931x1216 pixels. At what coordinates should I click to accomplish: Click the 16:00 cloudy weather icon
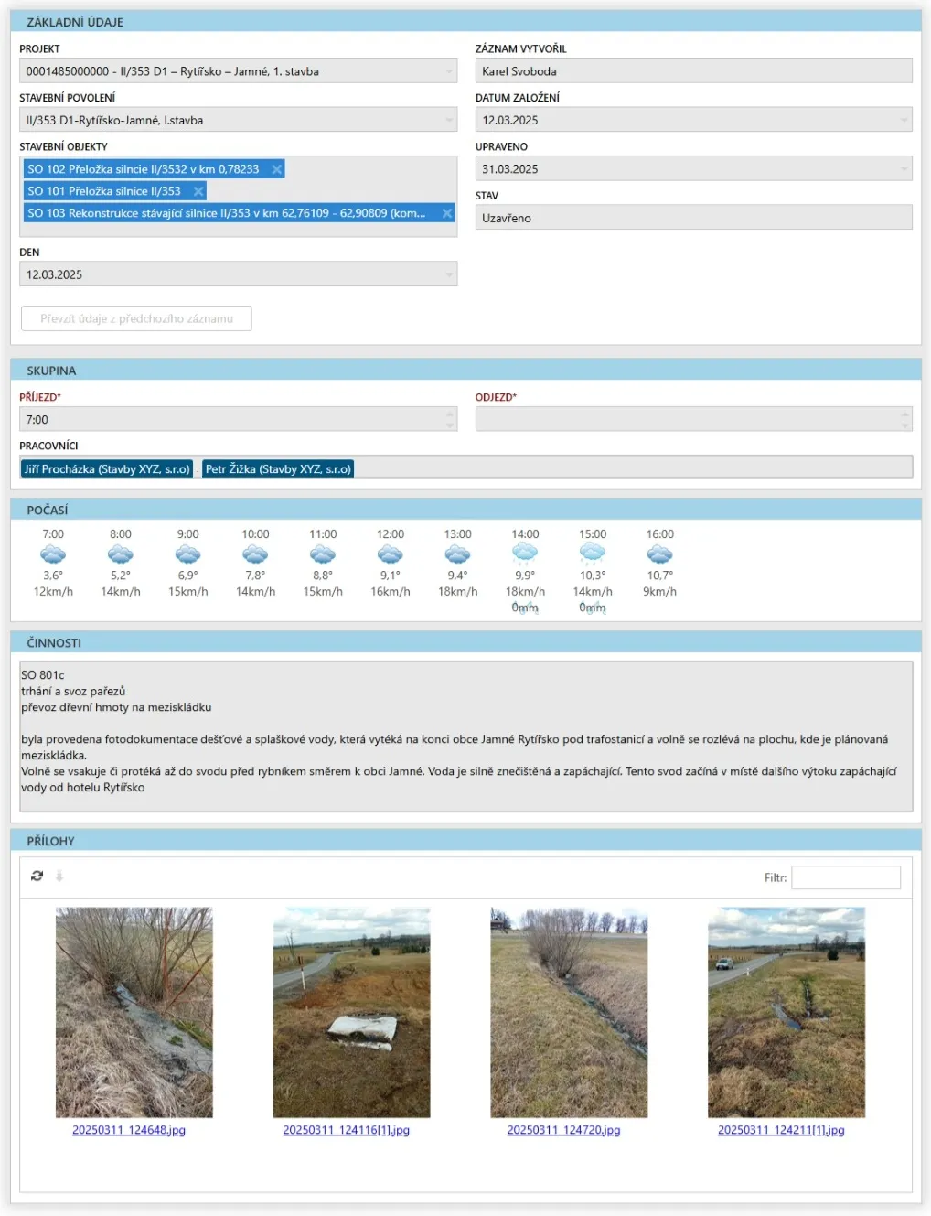(659, 554)
